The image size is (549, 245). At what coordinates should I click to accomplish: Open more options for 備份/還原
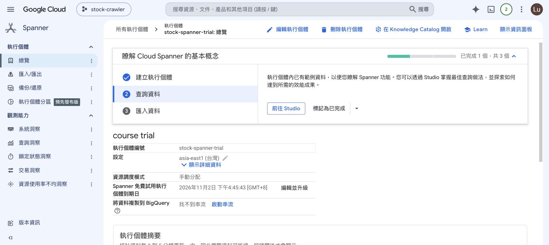pos(91,88)
